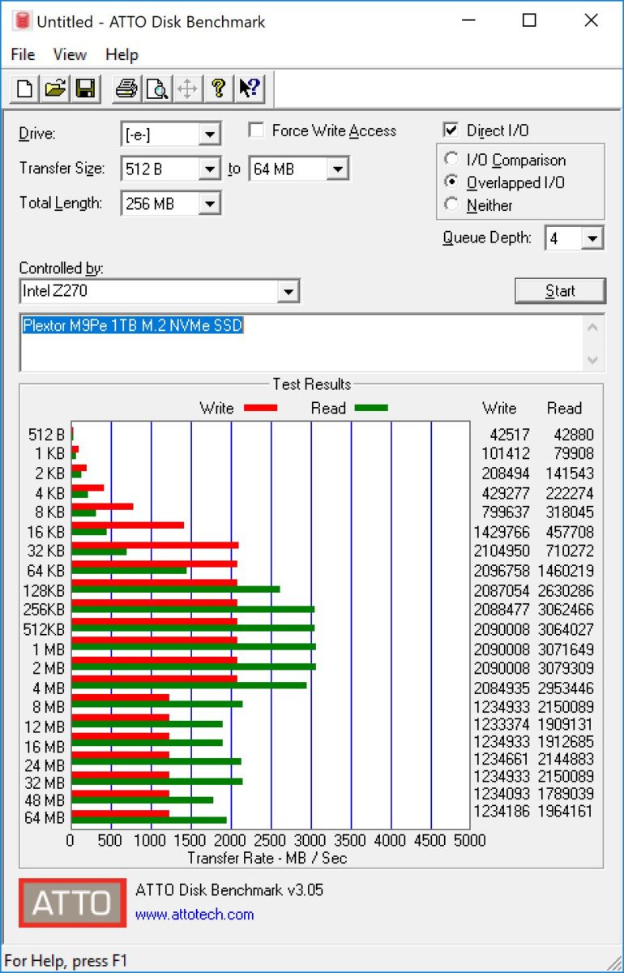Open the maximum Transfer Size 64 MB dropdown
This screenshot has width=624, height=973.
(337, 169)
